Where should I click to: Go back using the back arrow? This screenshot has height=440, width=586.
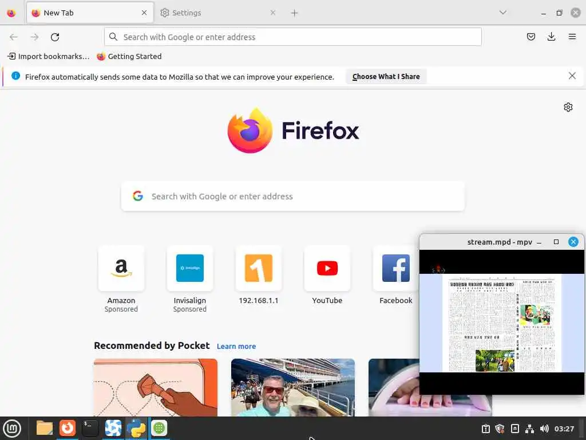click(14, 37)
